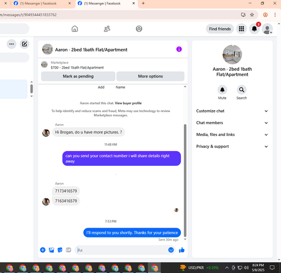Open install app icon in address bar
This screenshot has width=281, height=273.
[x=243, y=15]
